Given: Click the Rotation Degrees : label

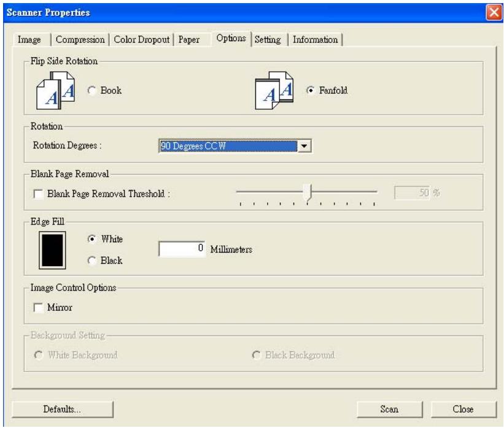Looking at the screenshot, I should coord(67,145).
